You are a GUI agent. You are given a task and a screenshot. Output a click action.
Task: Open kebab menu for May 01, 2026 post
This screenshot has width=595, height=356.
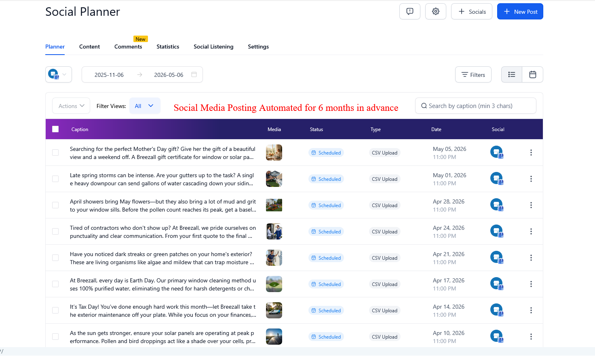[531, 179]
